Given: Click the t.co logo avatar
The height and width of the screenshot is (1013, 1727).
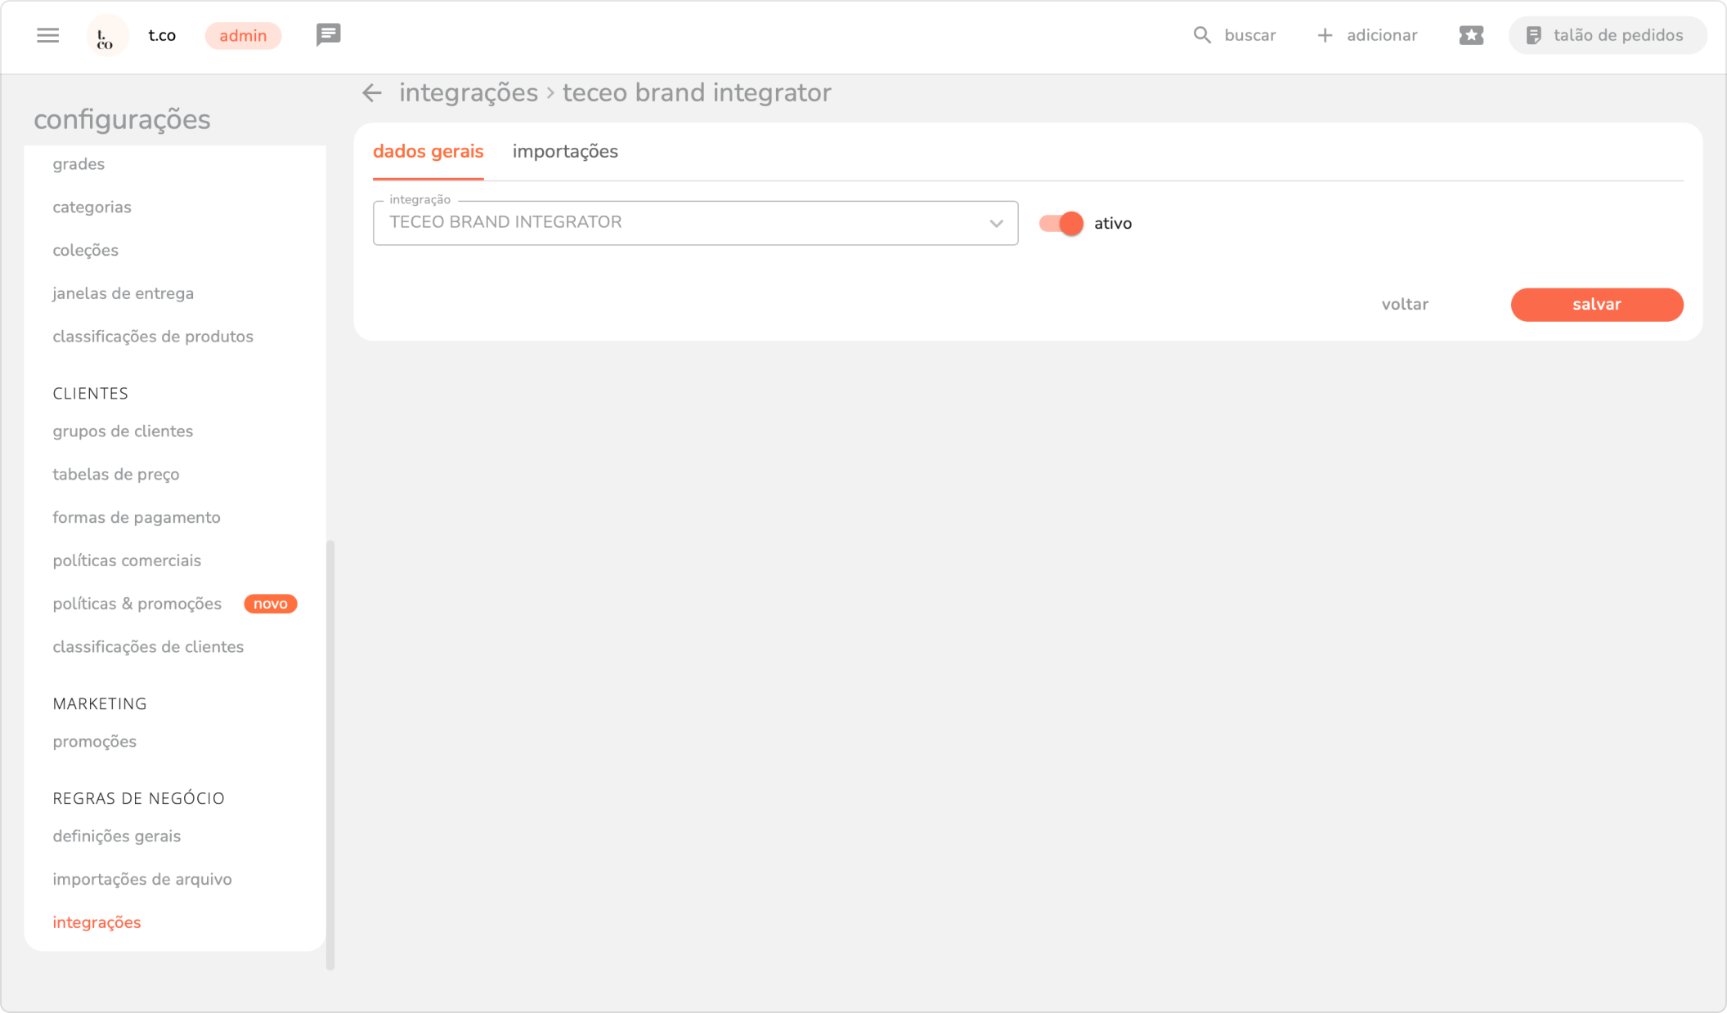Looking at the screenshot, I should point(106,36).
